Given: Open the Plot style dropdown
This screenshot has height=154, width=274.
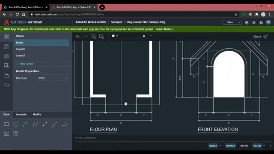Looking at the screenshot, I should [x=53, y=78].
